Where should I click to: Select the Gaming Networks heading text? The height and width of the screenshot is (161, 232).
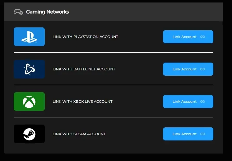click(x=47, y=12)
